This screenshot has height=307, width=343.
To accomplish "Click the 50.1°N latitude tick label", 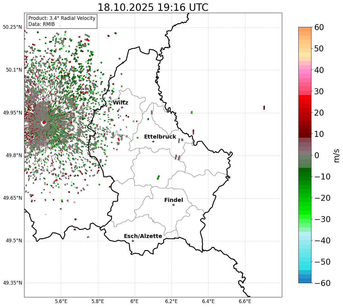I will pos(14,70).
